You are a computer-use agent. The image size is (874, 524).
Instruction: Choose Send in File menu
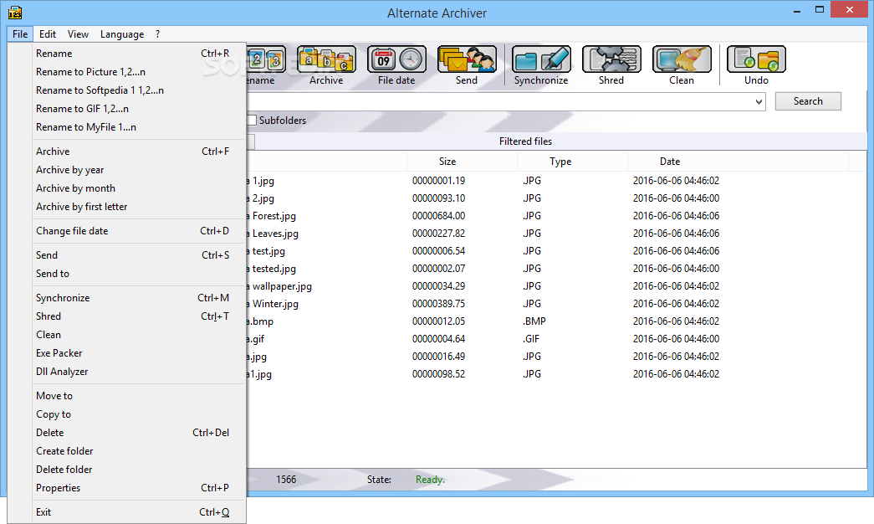coord(139,255)
